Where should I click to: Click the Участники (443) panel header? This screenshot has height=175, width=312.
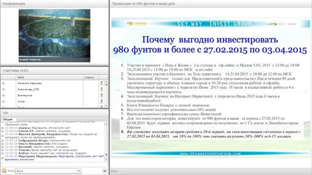[x=55, y=70]
